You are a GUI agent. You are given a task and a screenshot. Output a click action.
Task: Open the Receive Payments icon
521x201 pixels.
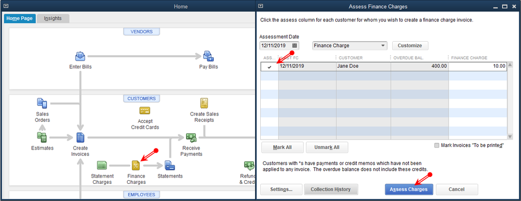pyautogui.click(x=191, y=137)
